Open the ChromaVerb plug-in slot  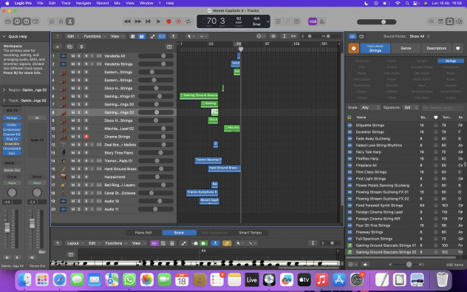click(12, 149)
